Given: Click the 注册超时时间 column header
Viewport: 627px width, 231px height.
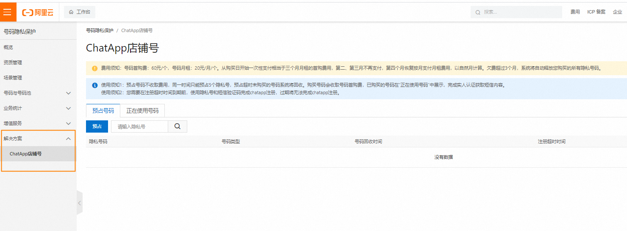Looking at the screenshot, I should point(552,141).
